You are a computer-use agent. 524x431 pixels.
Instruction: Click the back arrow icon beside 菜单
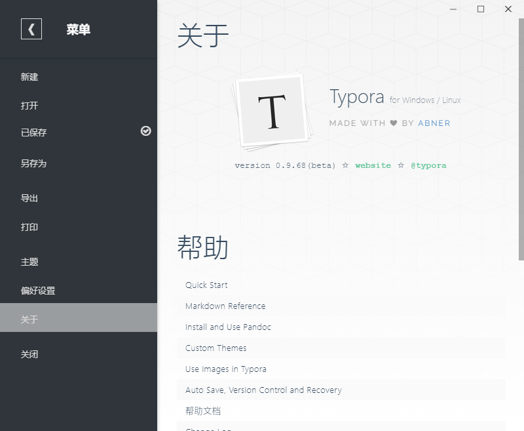(31, 29)
